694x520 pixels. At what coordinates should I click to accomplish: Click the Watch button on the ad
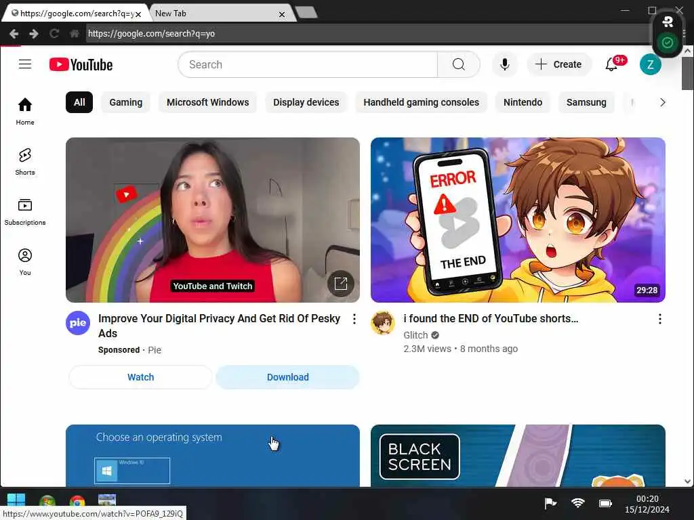pyautogui.click(x=141, y=377)
